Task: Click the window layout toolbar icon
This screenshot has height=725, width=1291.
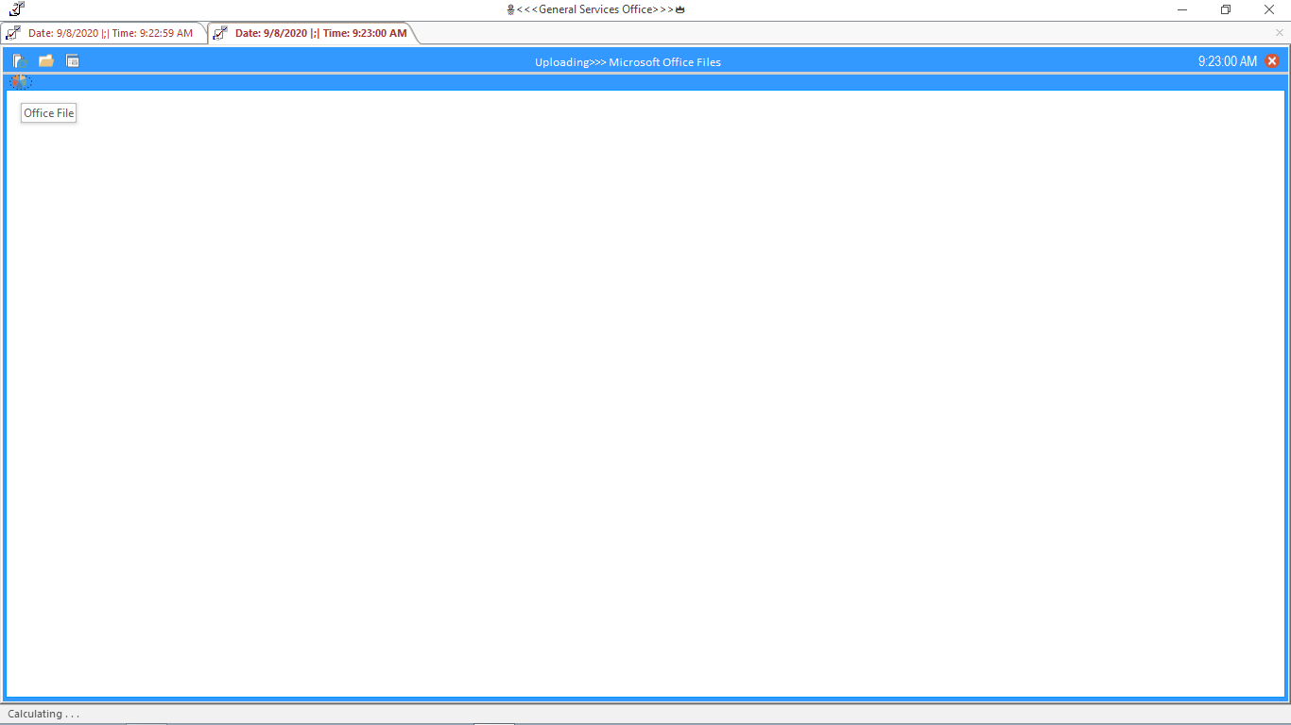Action: pos(73,61)
